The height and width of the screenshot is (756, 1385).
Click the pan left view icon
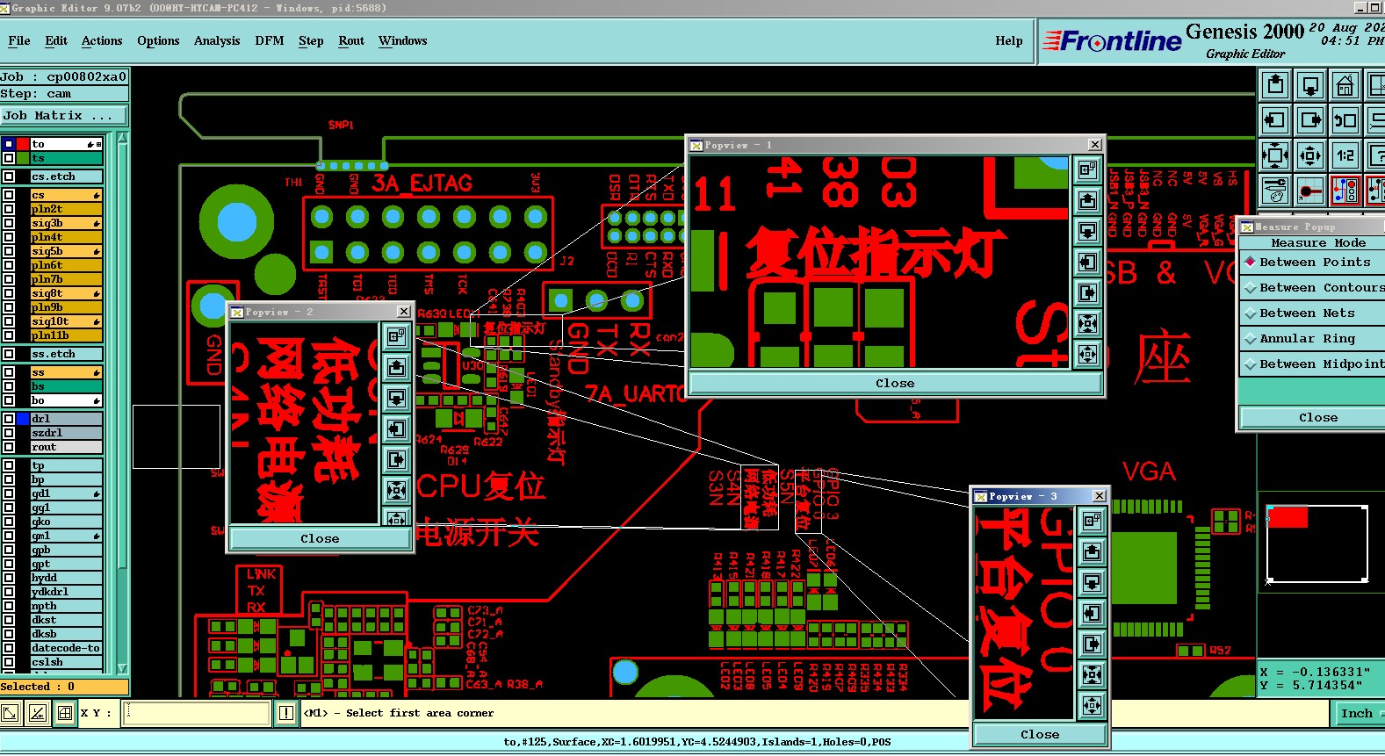1275,119
